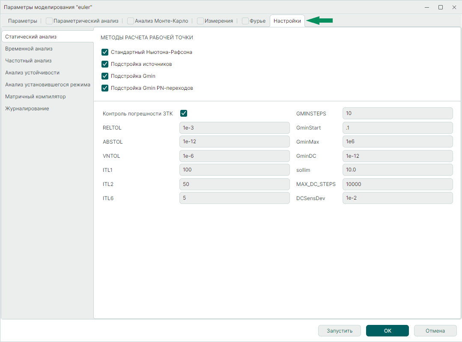Enable the Анализ Монте-Карло checkbox
The height and width of the screenshot is (342, 462).
131,21
